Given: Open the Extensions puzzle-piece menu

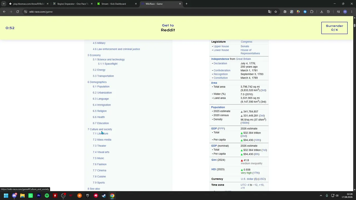Looking at the screenshot, I should point(311,12).
